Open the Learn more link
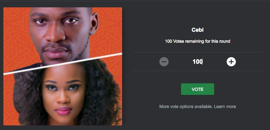The image size is (270, 130). coord(225,107)
